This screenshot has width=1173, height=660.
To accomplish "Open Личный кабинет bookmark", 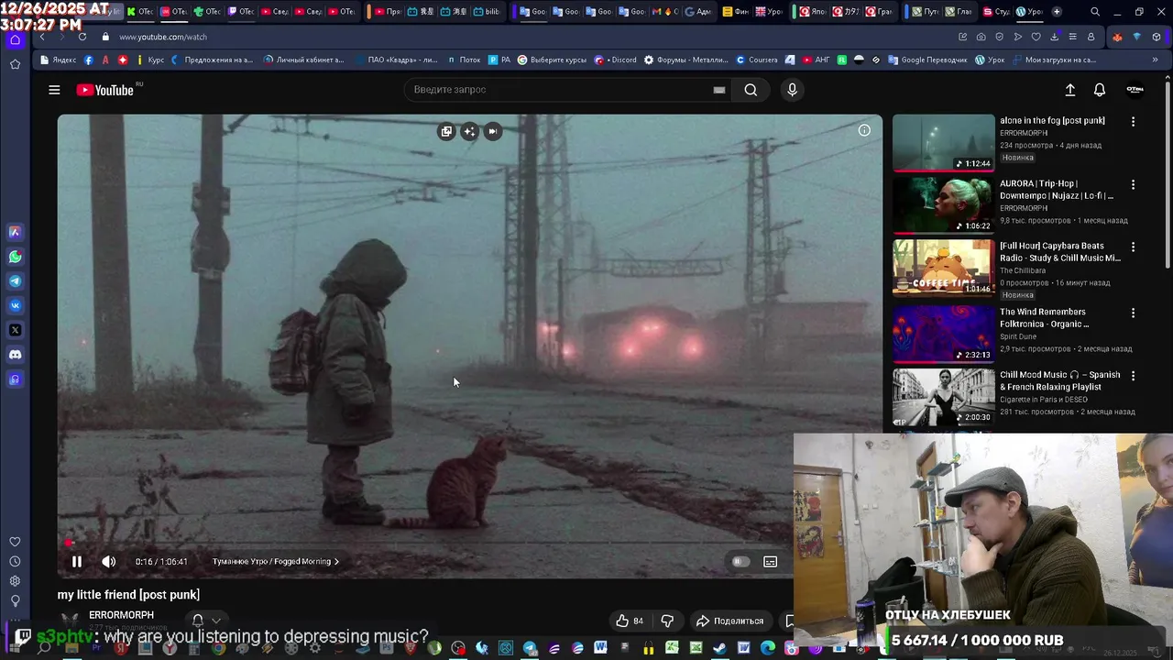I will tap(304, 60).
